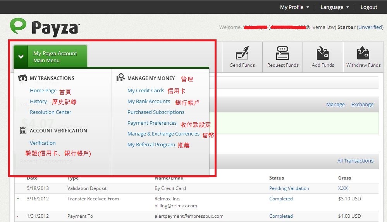Open My Credit Cards menu item
This screenshot has height=222, width=387.
point(146,90)
